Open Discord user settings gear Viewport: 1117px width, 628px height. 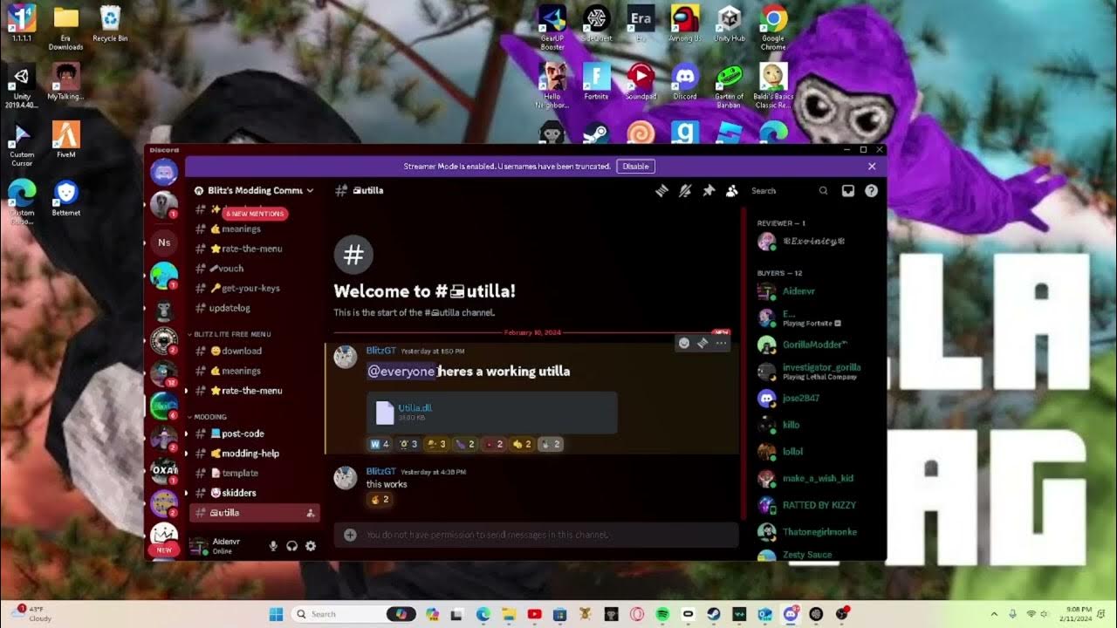[311, 546]
